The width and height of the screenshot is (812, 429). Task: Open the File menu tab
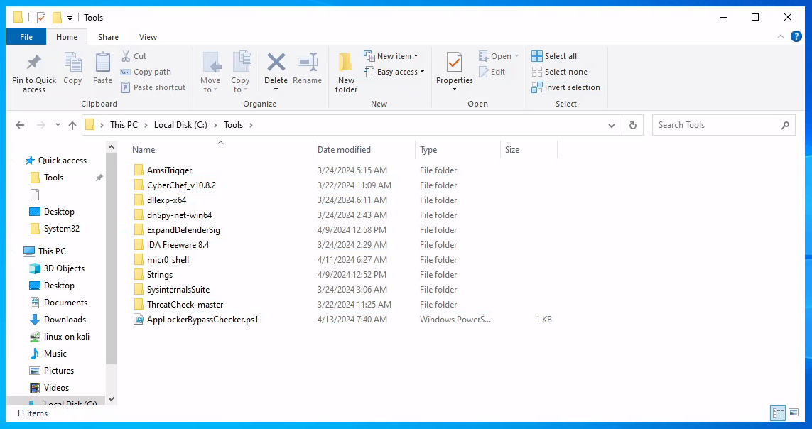click(26, 37)
